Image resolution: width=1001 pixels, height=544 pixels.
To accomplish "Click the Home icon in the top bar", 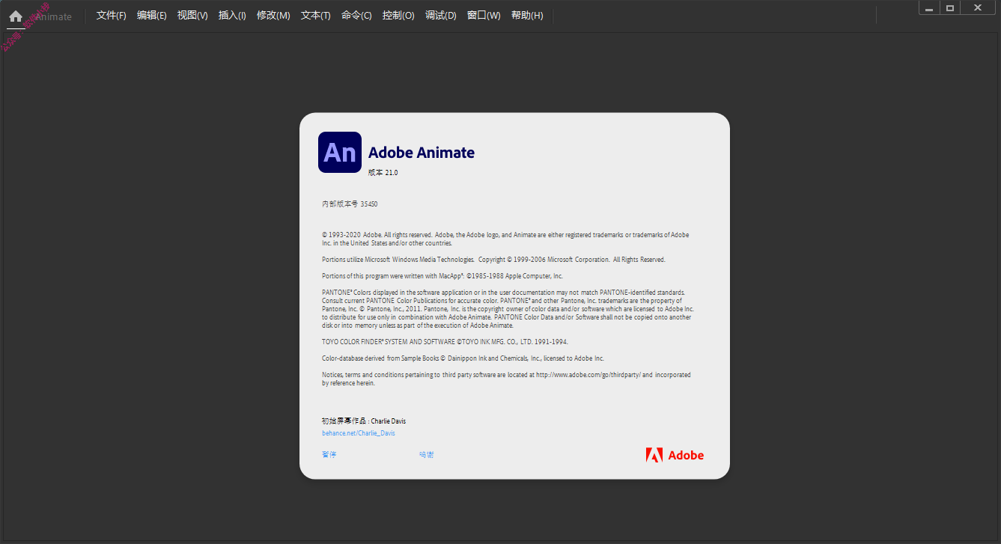I will click(16, 16).
